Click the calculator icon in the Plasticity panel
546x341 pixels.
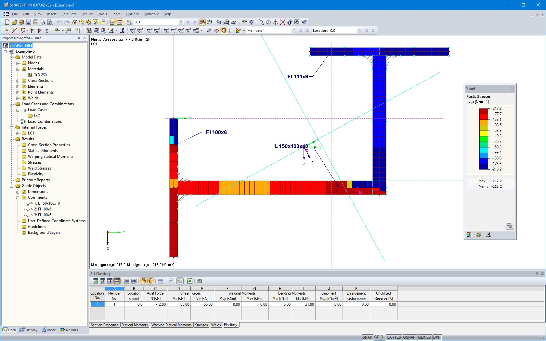[x=199, y=281]
